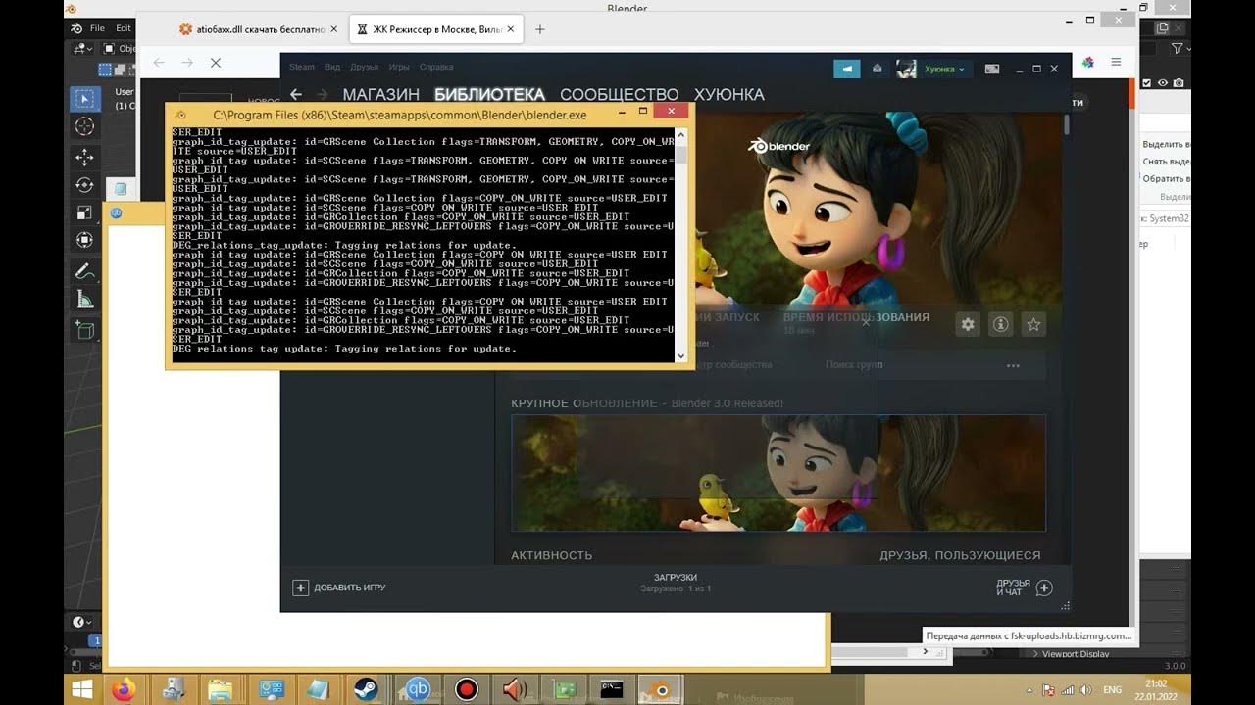The height and width of the screenshot is (705, 1255).
Task: Open a new browser tab
Action: pyautogui.click(x=539, y=29)
